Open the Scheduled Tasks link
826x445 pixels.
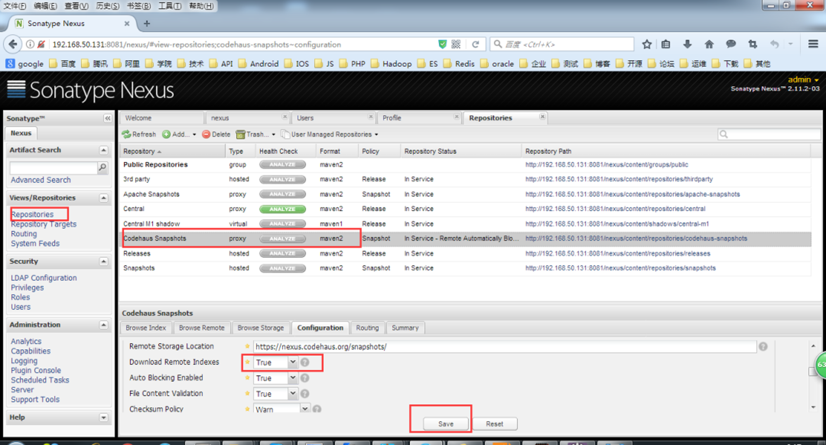click(x=40, y=380)
